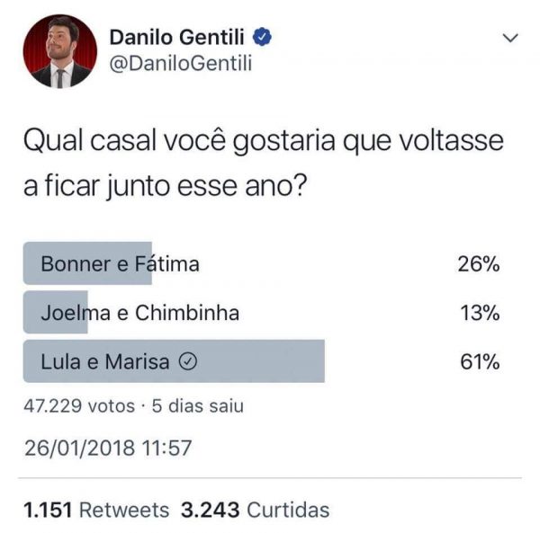Screen dimensions: 540x533
Task: Click the checkmark icon beside Lula e Marisa
Action: tap(189, 361)
